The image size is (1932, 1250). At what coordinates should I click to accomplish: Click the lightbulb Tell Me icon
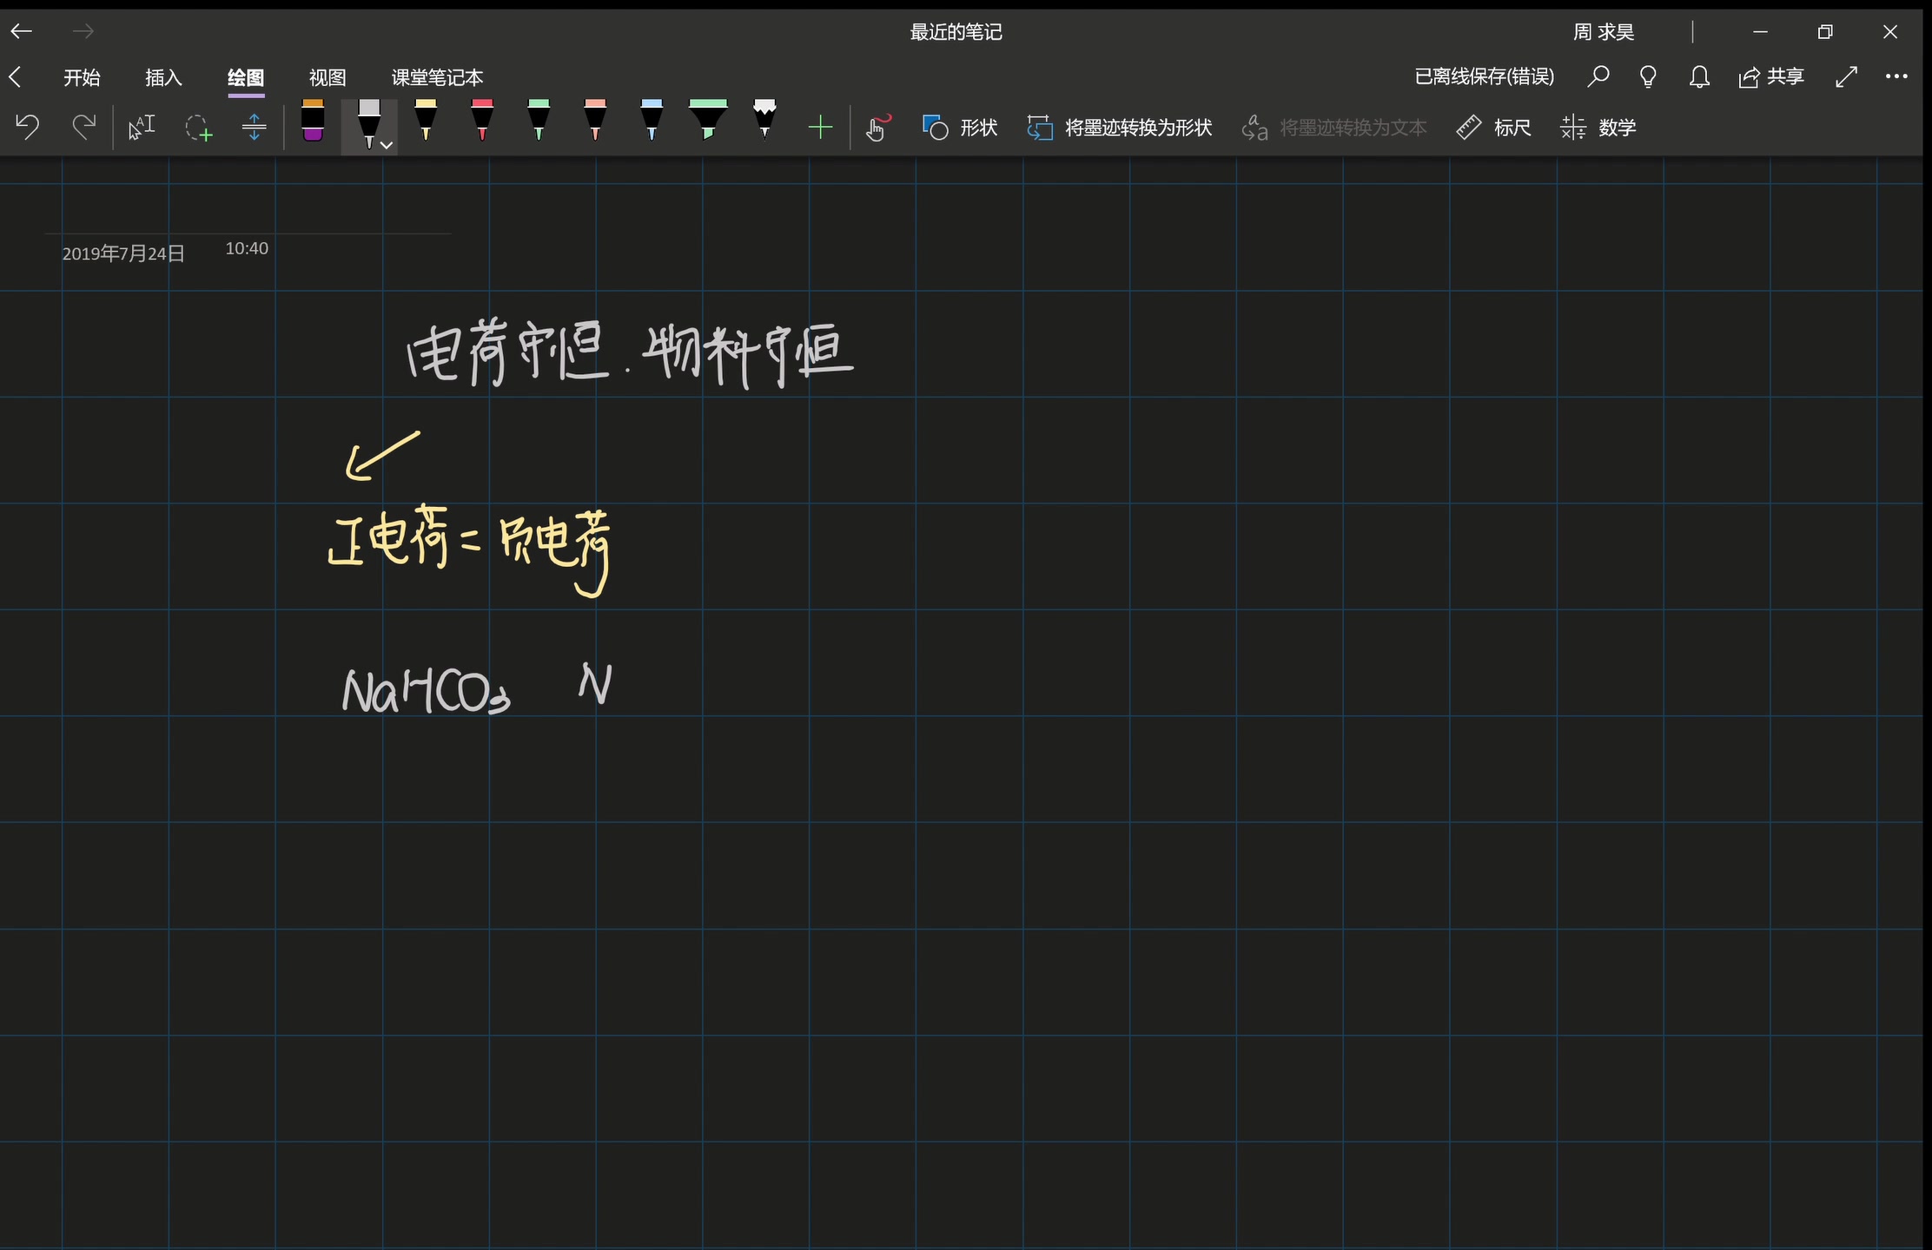(x=1648, y=76)
